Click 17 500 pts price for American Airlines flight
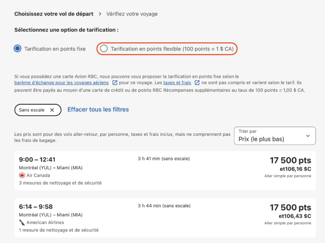The width and height of the screenshot is (325, 243). point(290,208)
